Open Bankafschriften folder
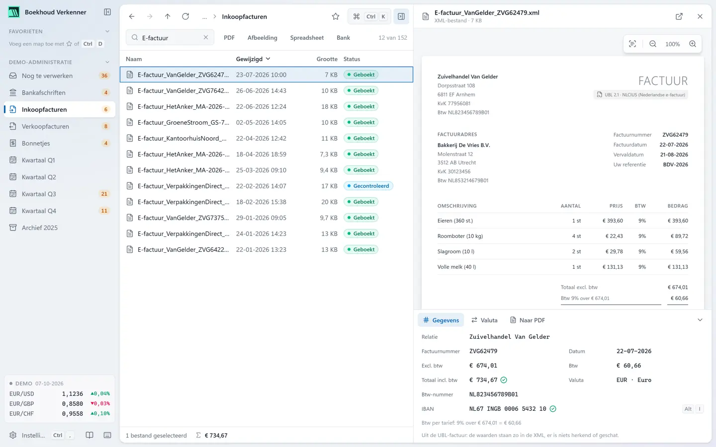The image size is (716, 447). (x=60, y=92)
